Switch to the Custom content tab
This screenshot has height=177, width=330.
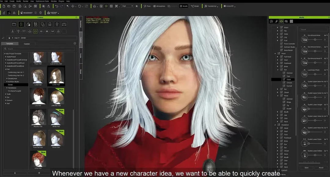27,44
